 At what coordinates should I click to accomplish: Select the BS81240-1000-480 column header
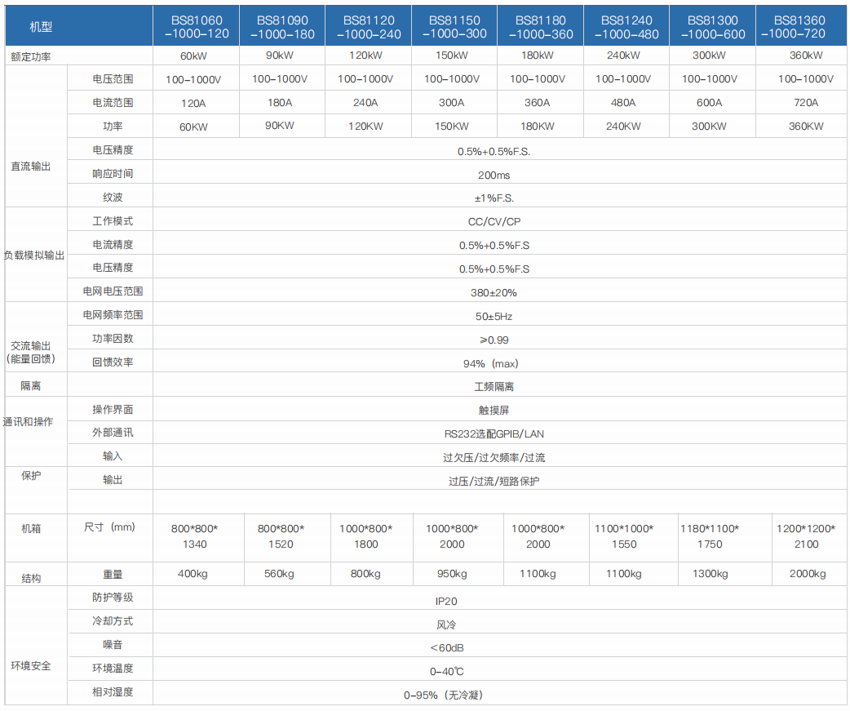630,24
